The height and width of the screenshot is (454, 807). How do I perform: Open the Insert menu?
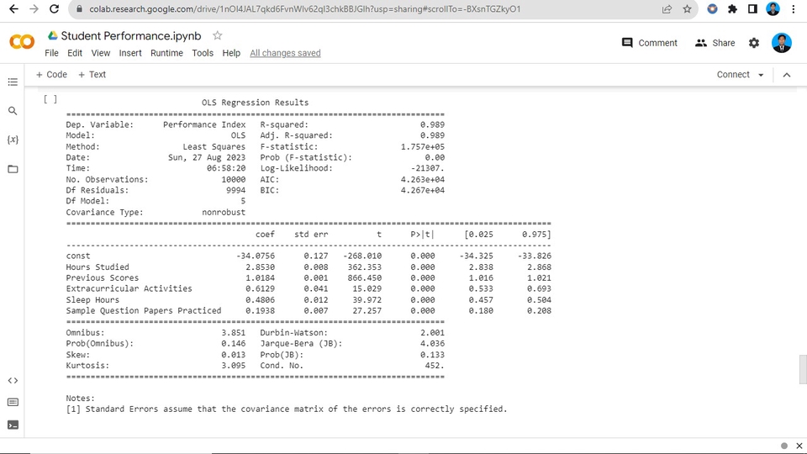click(x=130, y=53)
